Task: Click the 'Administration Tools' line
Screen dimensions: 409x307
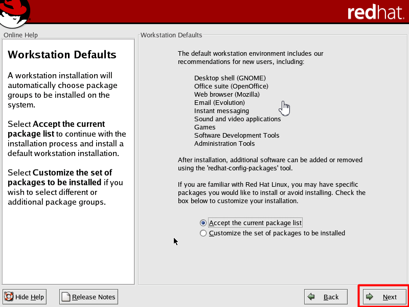Action: pos(224,144)
